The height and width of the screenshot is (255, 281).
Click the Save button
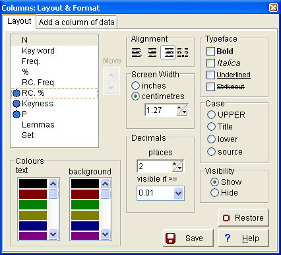[188, 238]
